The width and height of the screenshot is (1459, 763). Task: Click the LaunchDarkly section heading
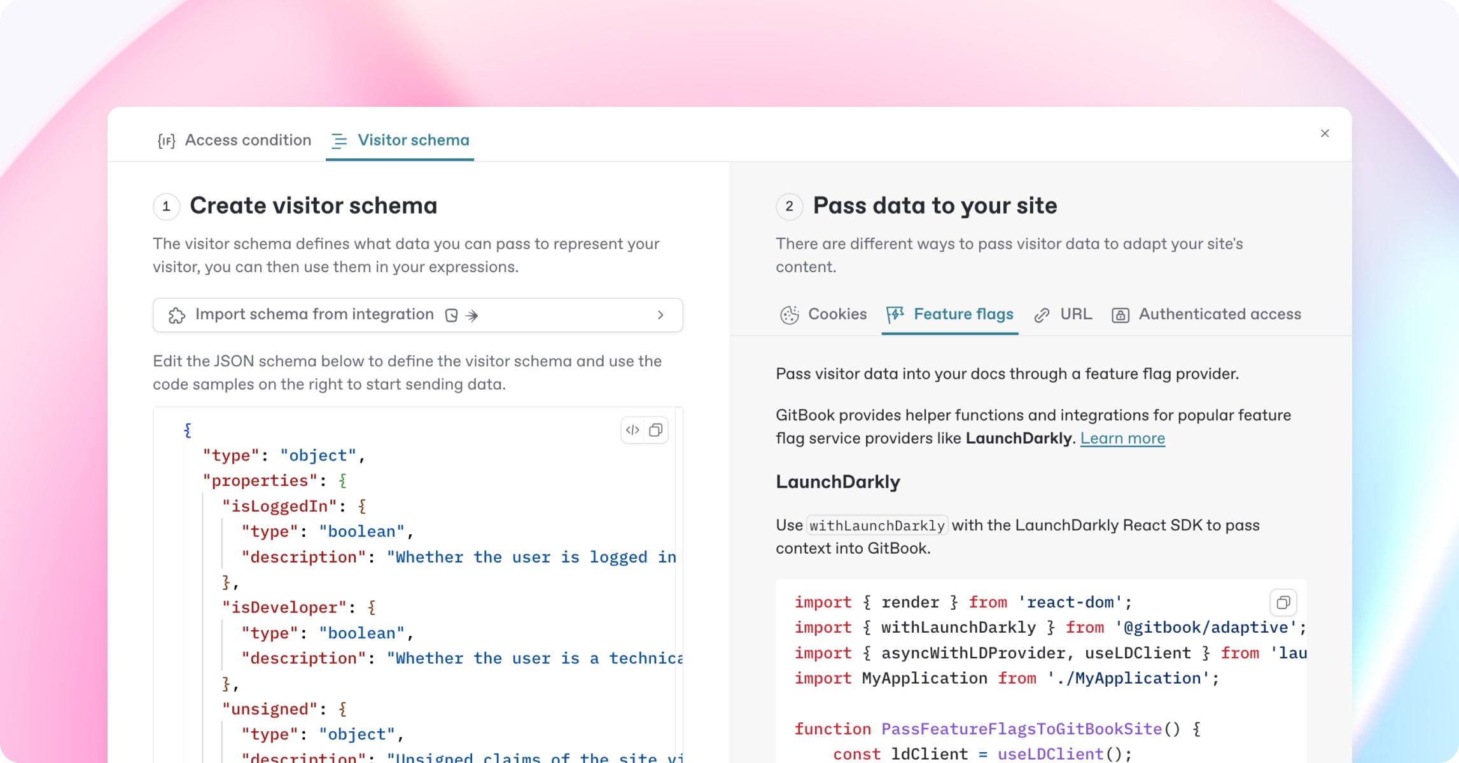point(838,482)
